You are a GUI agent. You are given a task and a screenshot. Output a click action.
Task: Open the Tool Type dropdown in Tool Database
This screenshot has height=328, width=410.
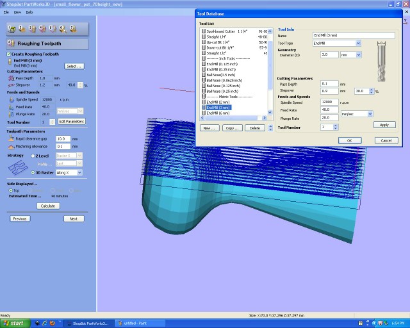358,43
